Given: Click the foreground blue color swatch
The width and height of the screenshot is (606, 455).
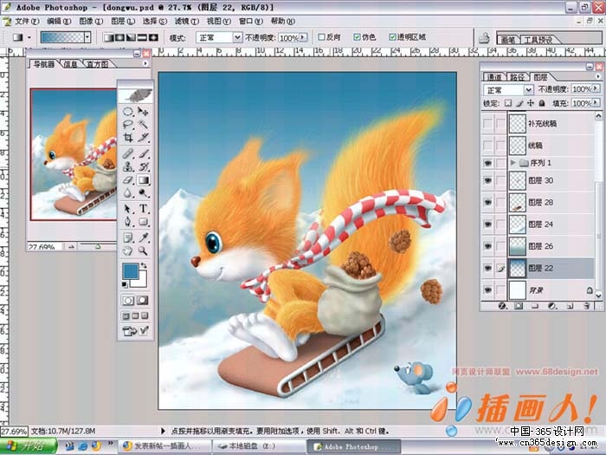Looking at the screenshot, I should pyautogui.click(x=130, y=270).
